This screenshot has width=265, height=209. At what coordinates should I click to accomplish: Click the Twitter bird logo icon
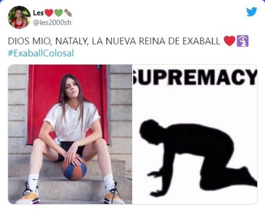[252, 12]
